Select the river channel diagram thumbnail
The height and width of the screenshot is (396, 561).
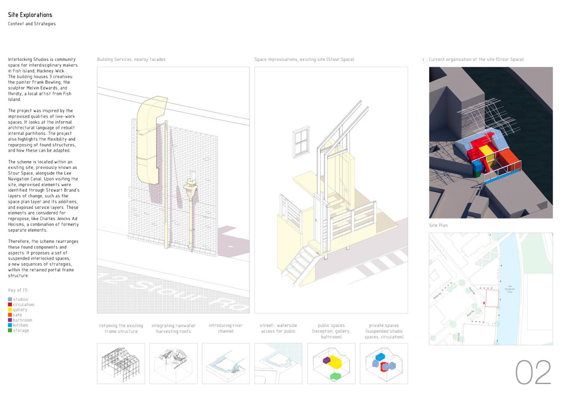pyautogui.click(x=226, y=363)
